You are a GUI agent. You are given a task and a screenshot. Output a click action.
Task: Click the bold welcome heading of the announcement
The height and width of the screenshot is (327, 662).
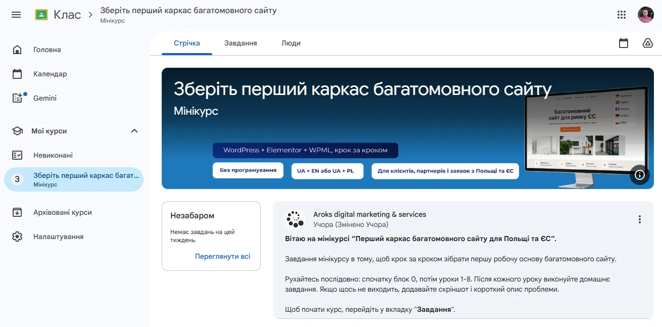[x=420, y=238]
